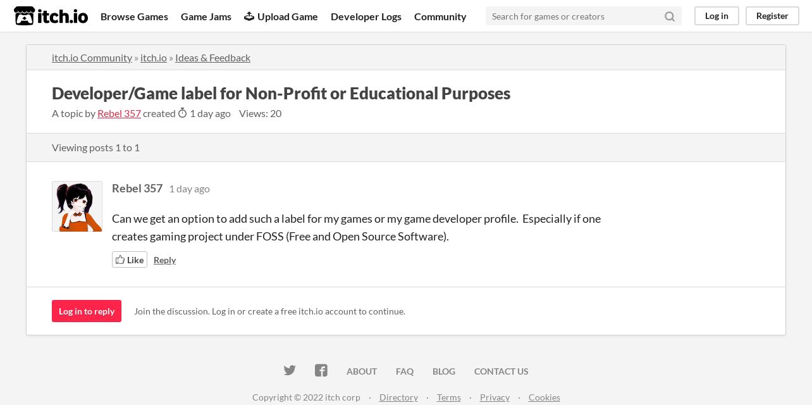The image size is (812, 405).
Task: Click the red Log in to reply button
Action: click(87, 311)
